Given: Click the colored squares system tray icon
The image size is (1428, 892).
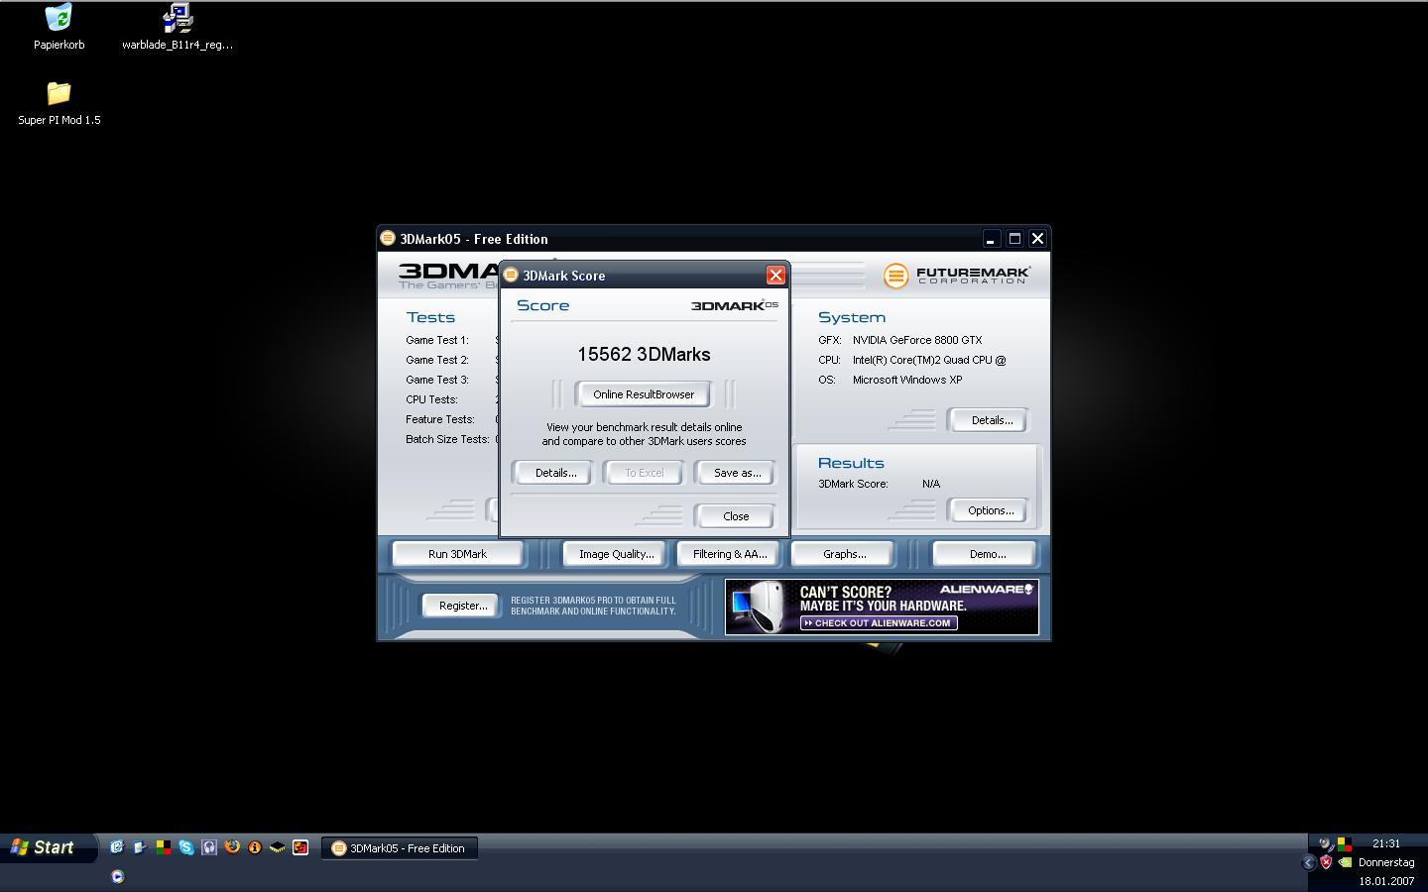Looking at the screenshot, I should [1344, 844].
